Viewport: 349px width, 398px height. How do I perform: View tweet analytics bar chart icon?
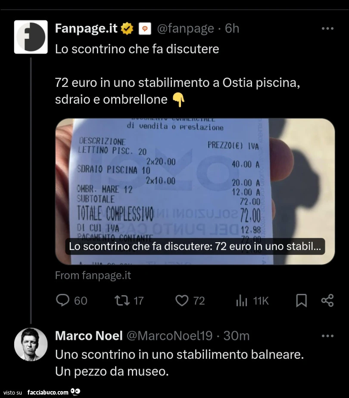[x=241, y=300]
